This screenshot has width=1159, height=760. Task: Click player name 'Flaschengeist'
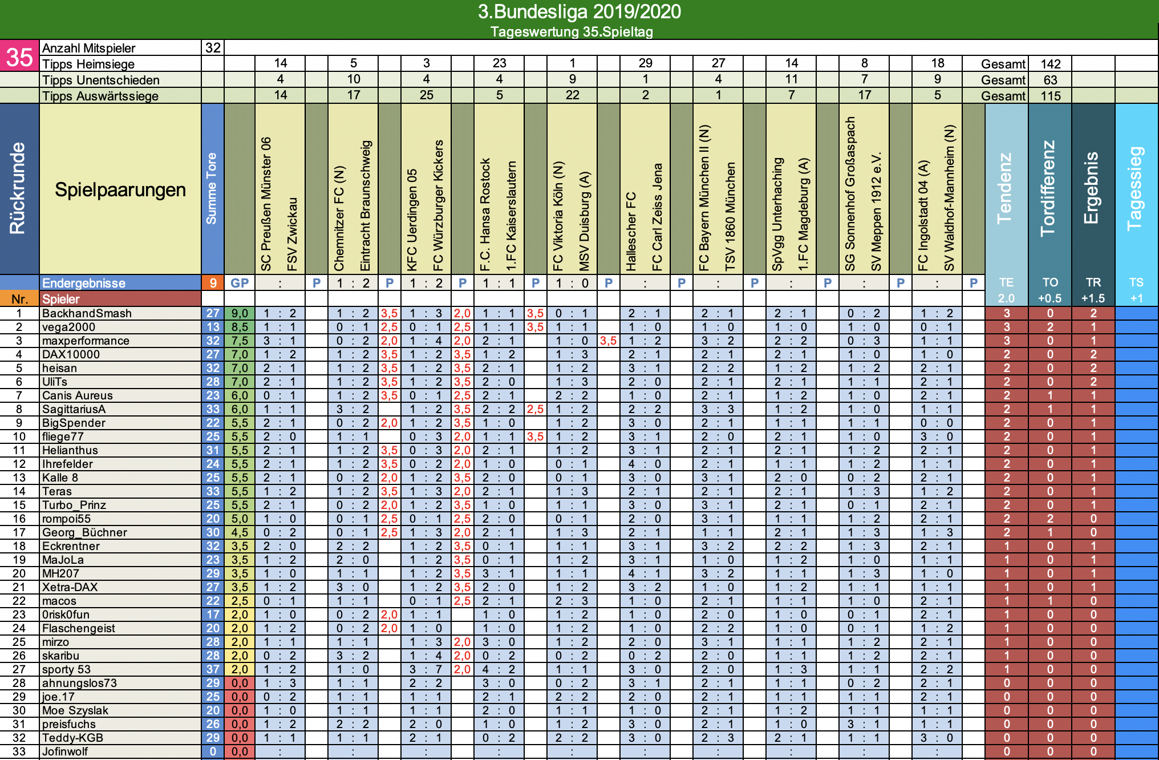78,628
